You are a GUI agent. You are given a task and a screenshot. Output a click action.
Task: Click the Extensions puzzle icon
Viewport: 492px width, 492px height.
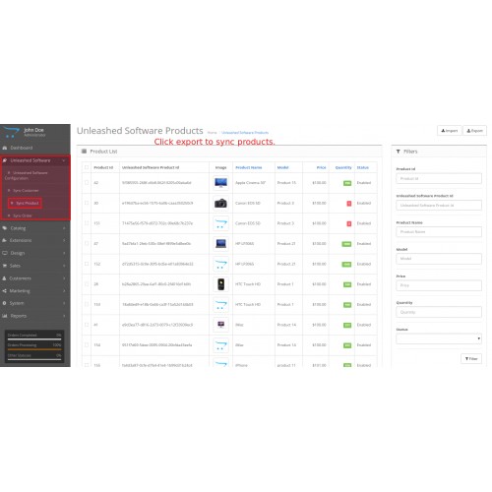coord(5,240)
